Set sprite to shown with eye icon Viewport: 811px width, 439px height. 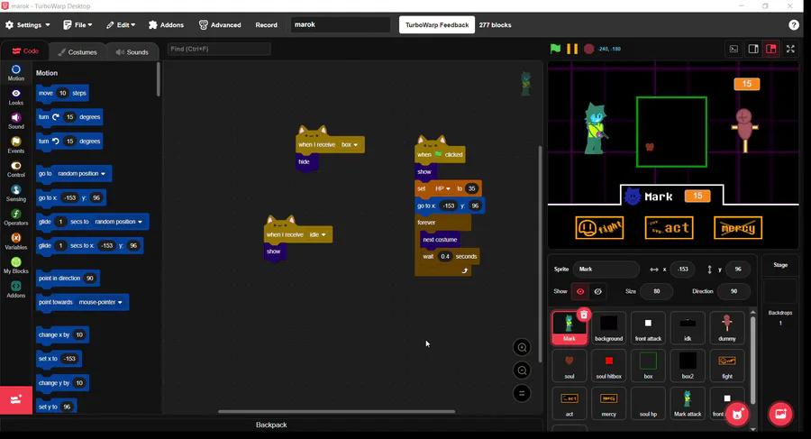[x=580, y=291]
